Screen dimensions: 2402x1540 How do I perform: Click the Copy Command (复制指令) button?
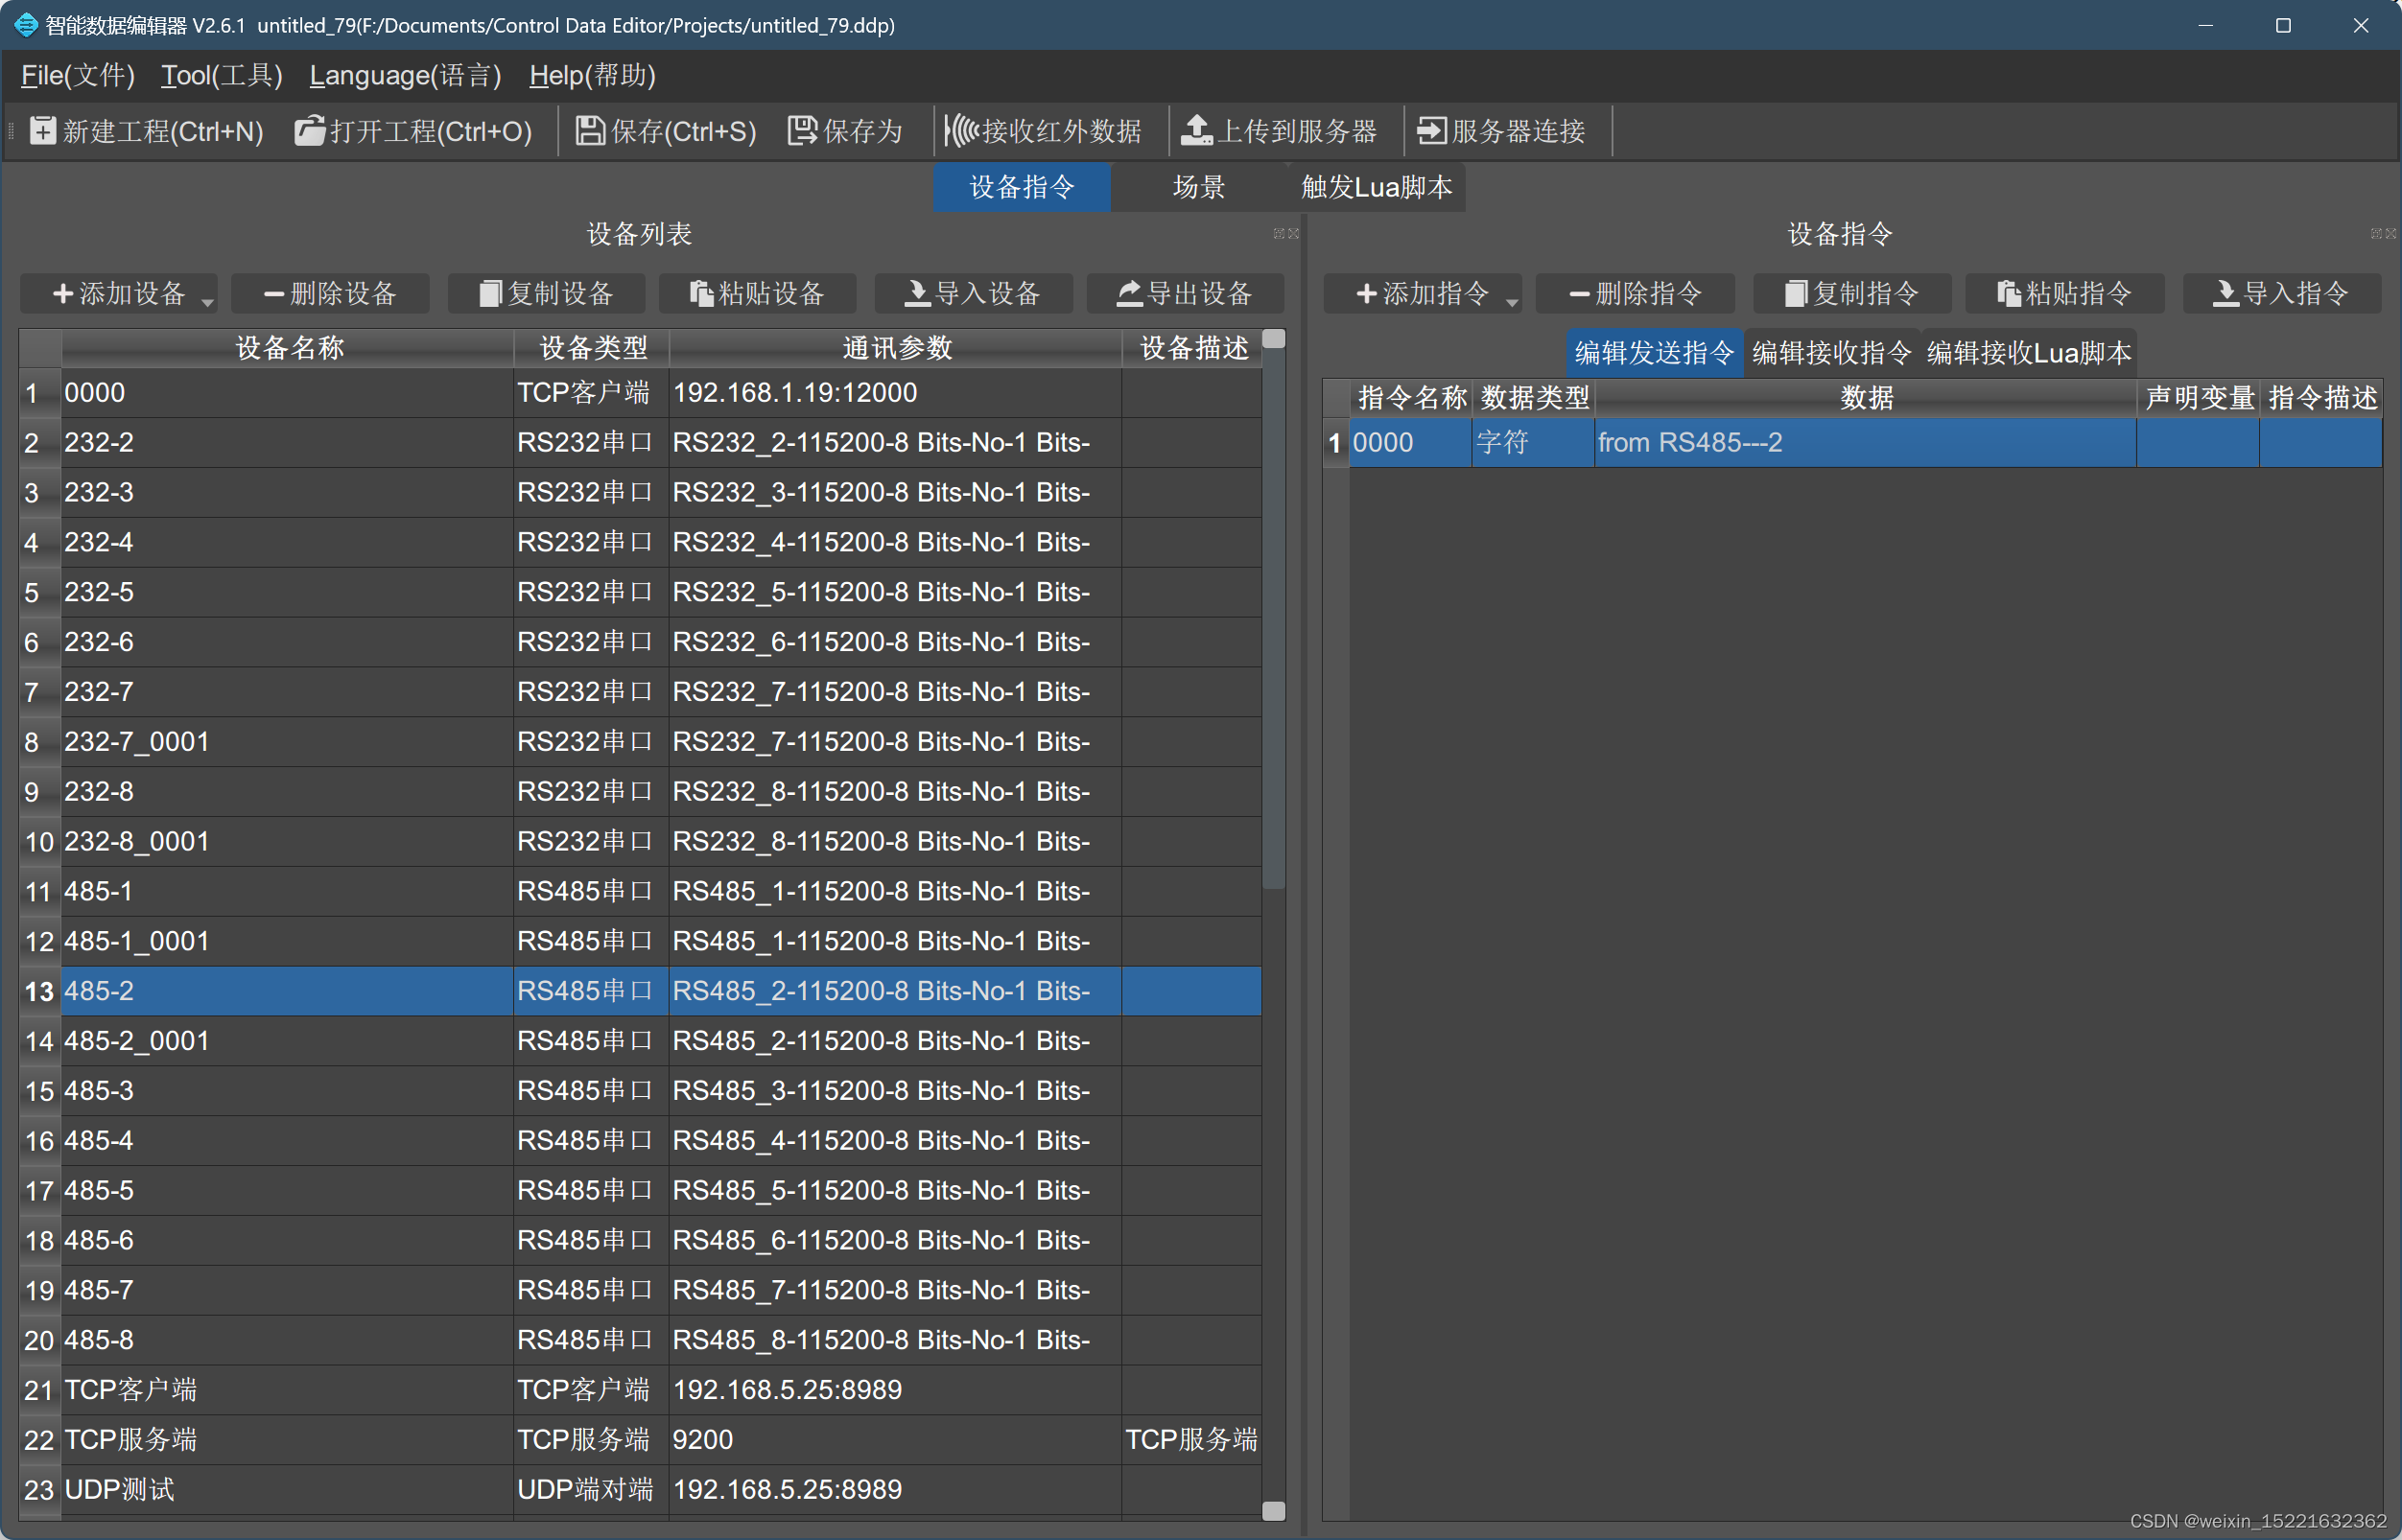(1851, 294)
